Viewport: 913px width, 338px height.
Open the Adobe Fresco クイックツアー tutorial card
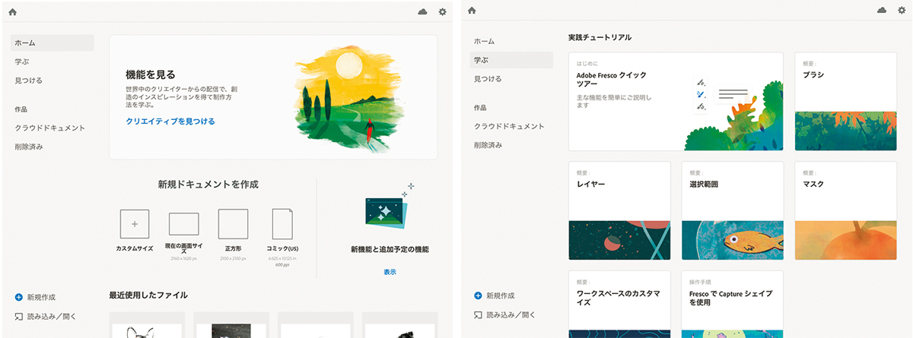coord(676,101)
